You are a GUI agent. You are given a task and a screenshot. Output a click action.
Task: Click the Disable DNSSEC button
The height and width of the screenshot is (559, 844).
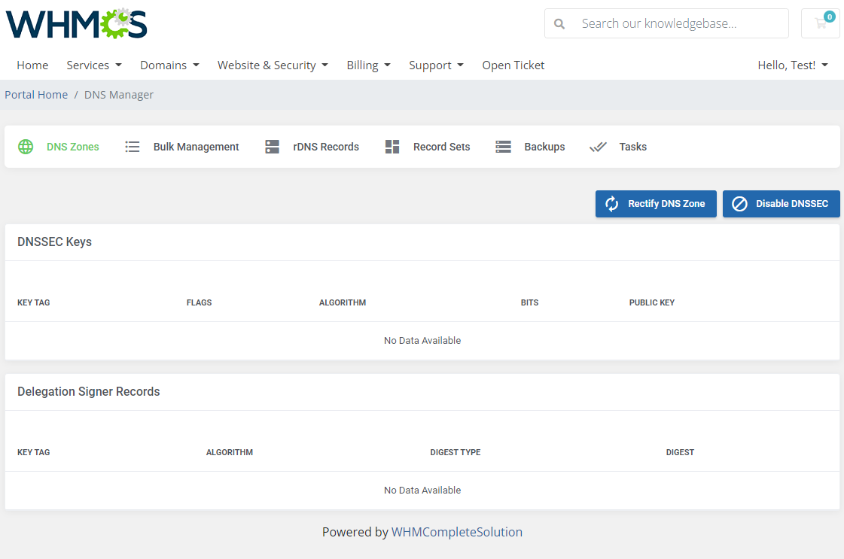click(x=781, y=204)
